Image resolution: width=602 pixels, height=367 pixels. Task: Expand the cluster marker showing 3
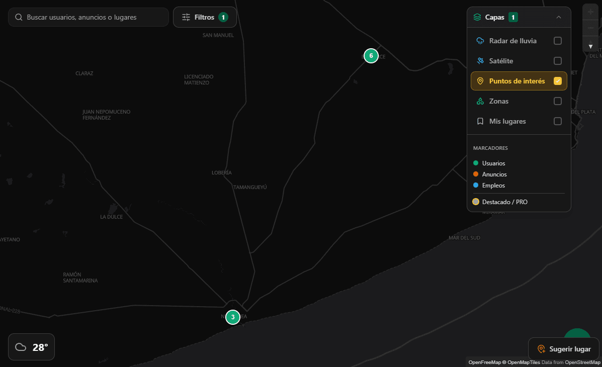(232, 317)
